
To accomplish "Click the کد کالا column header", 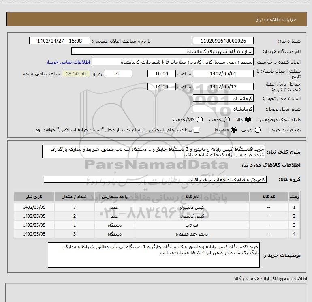I will point(269,197).
